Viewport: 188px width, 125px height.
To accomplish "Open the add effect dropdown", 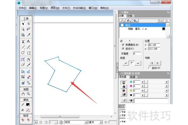I will tap(136, 21).
